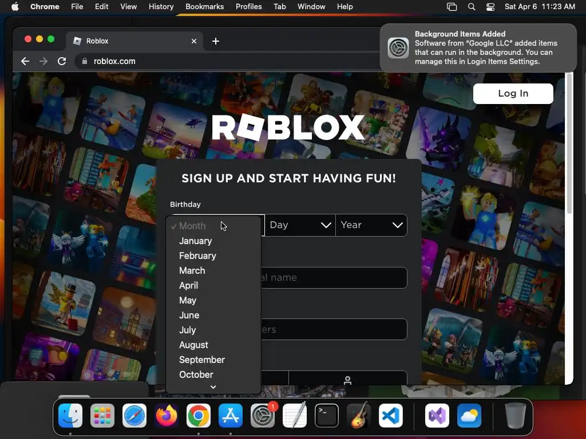Launch Safari from the dock
The image size is (586, 439).
(134, 416)
